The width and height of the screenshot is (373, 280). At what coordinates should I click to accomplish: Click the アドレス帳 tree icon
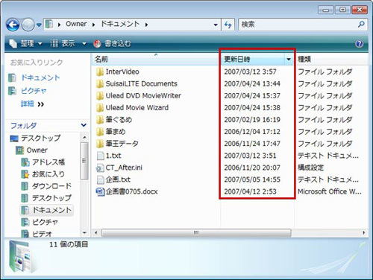25,162
